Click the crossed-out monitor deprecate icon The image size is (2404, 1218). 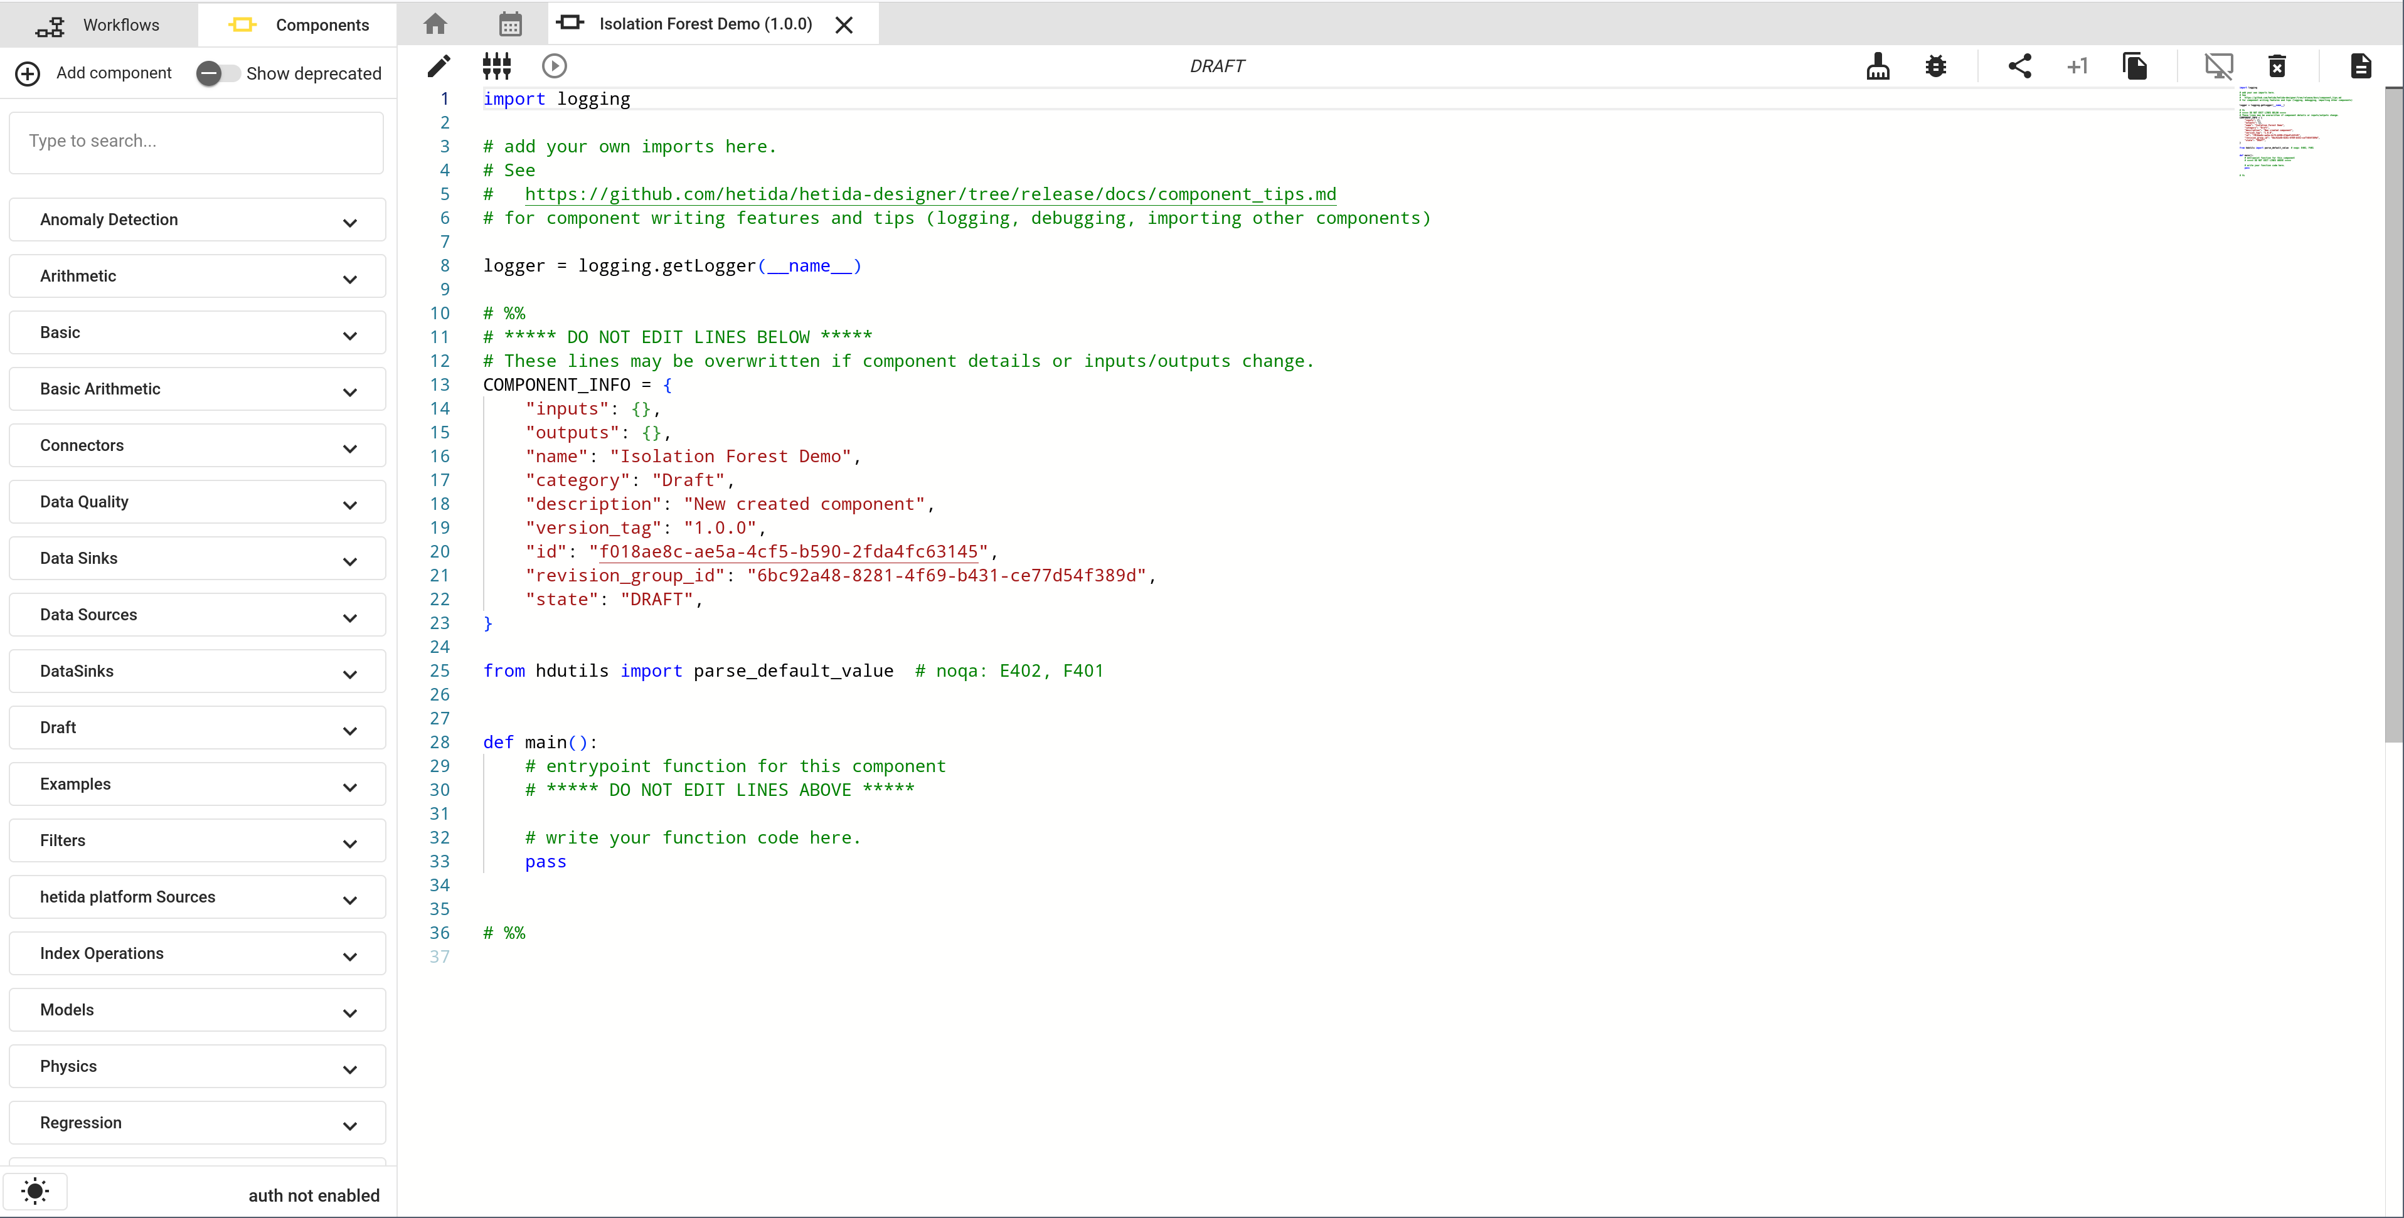click(2218, 66)
